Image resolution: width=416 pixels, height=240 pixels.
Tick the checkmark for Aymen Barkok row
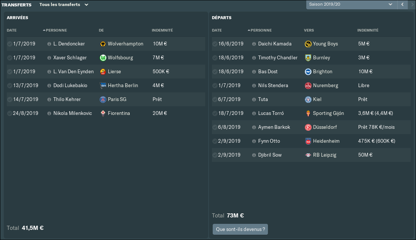click(x=215, y=127)
